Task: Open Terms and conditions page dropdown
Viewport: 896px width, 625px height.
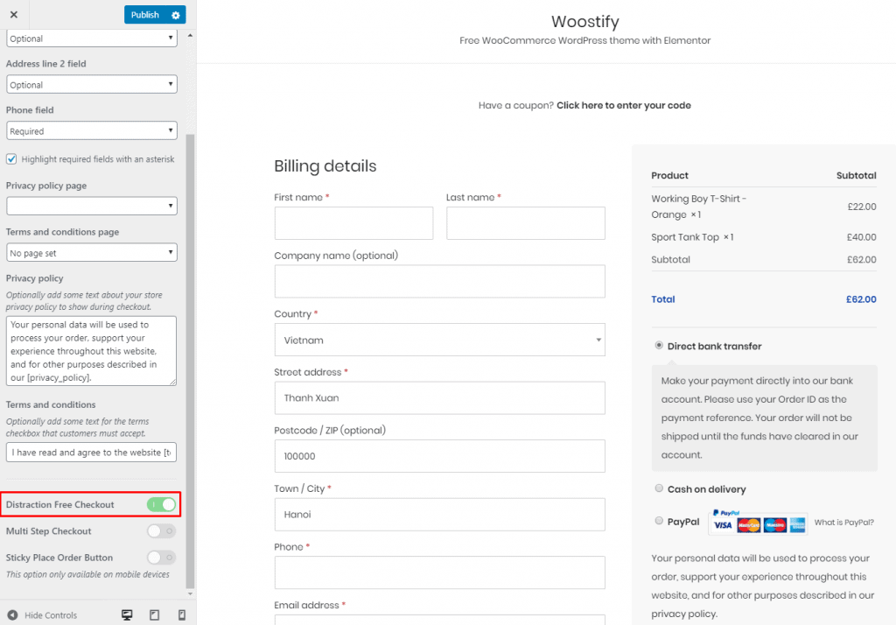Action: click(x=91, y=253)
